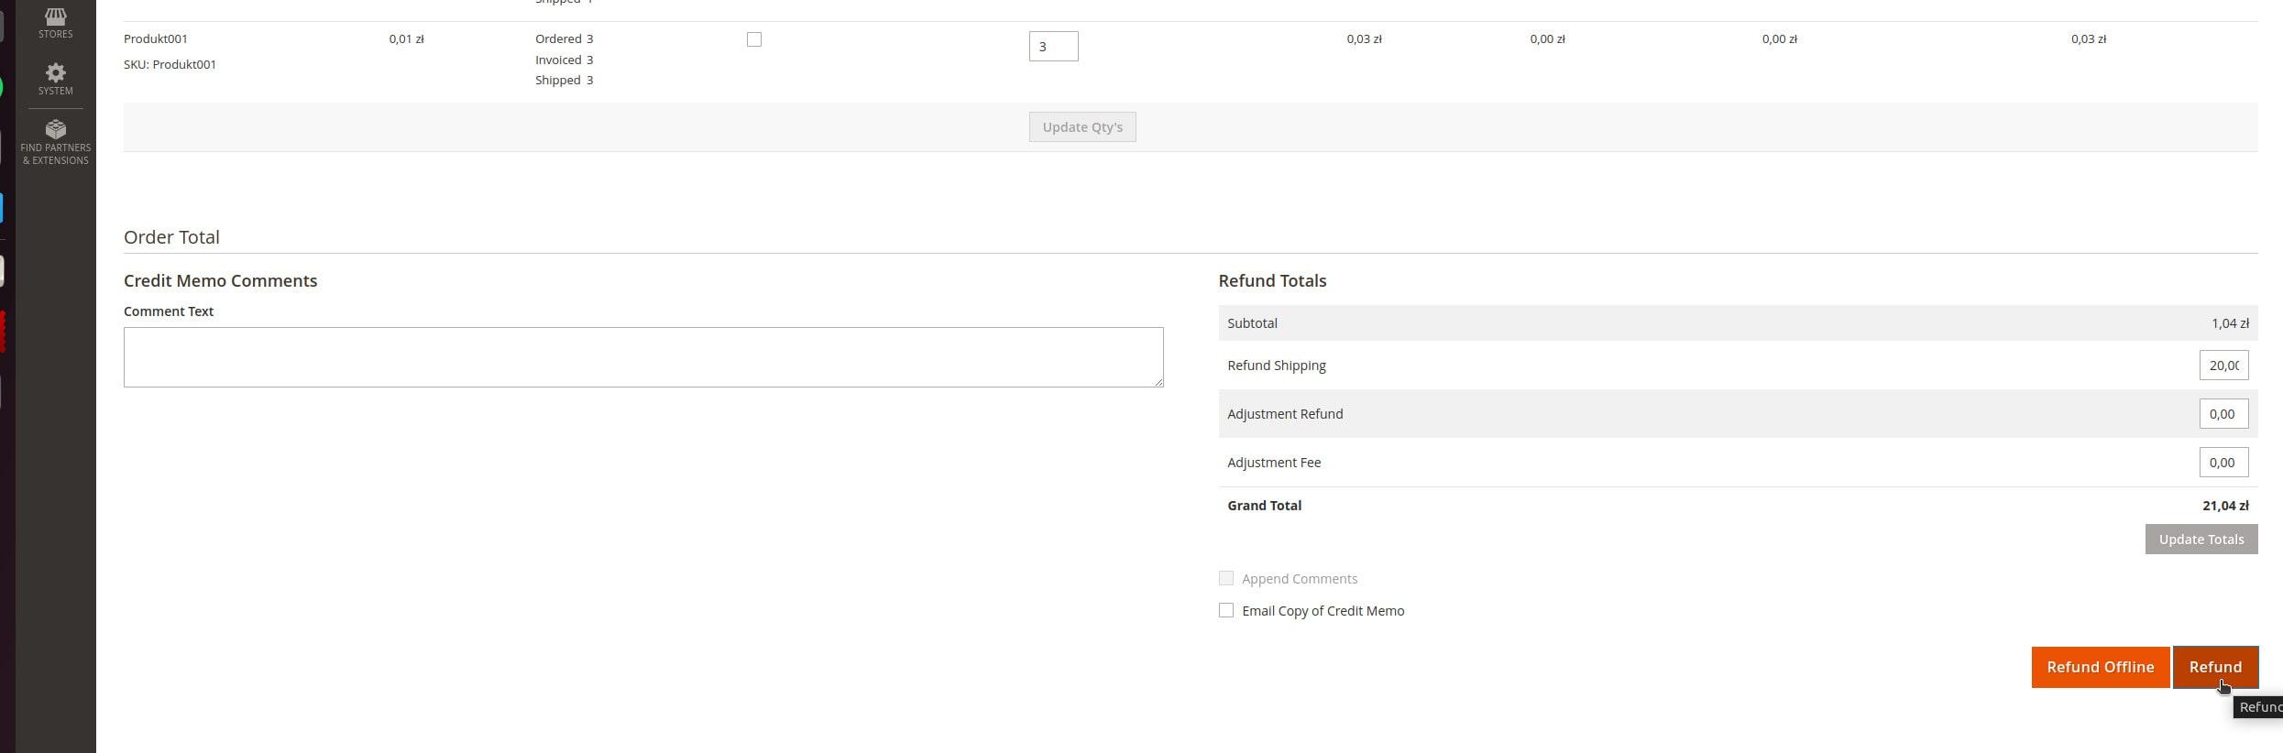Click the red dock icon on left edge
The image size is (2283, 753).
3,332
